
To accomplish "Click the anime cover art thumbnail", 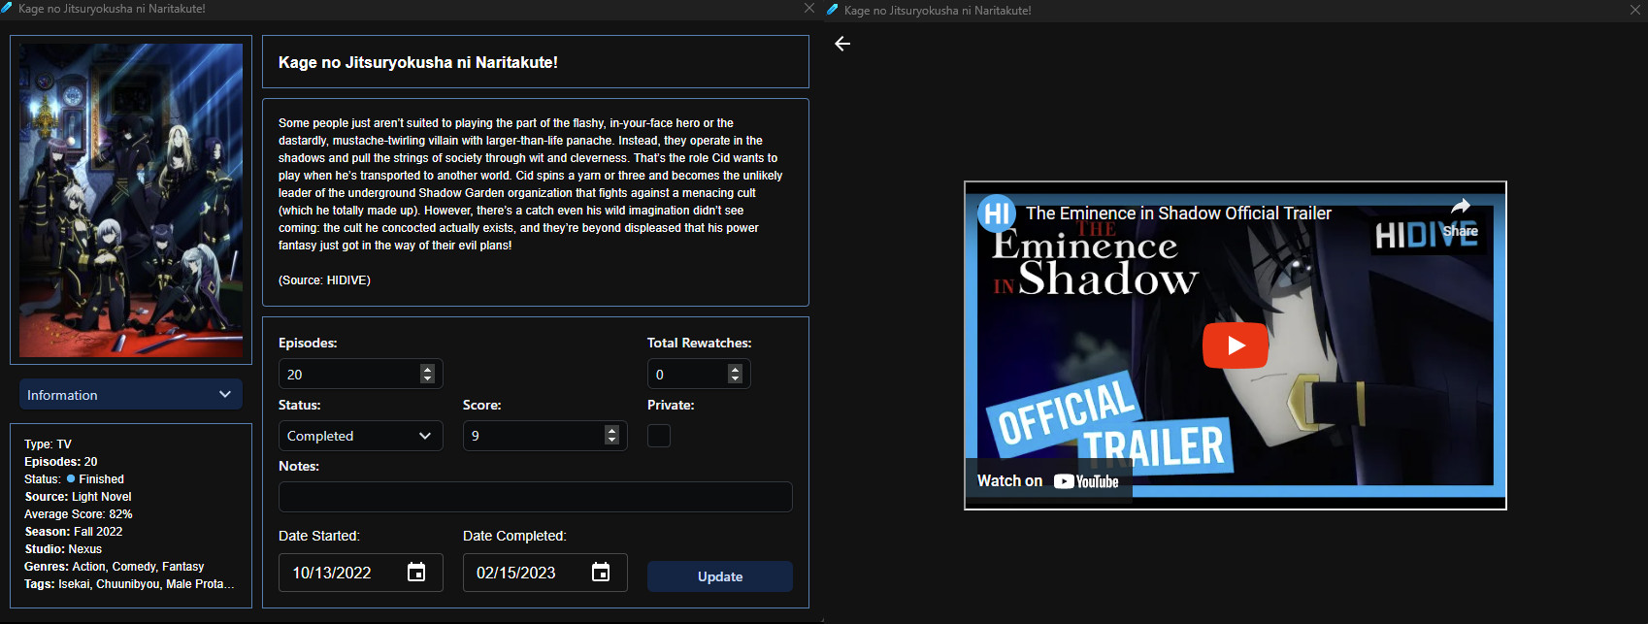I will click(131, 200).
